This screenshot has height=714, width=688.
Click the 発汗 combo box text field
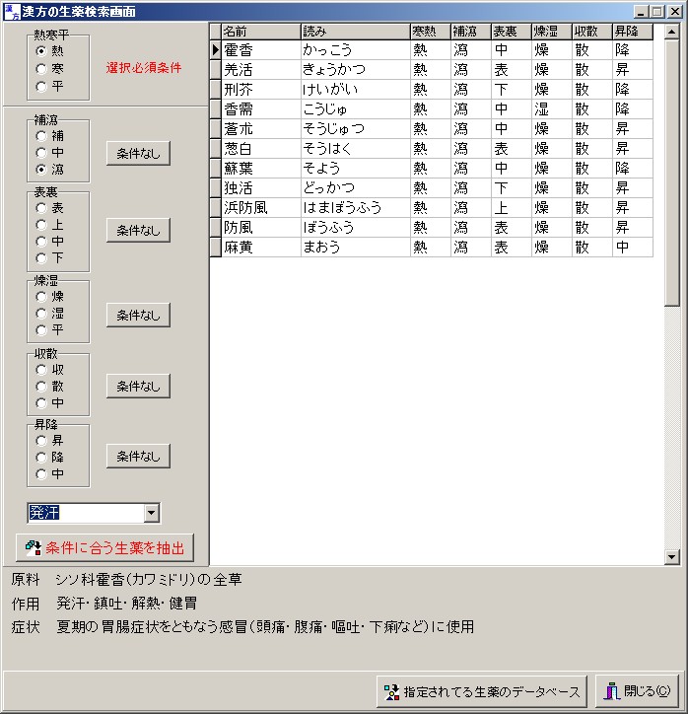pos(86,513)
